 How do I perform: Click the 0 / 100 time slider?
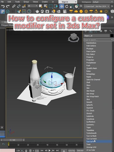[x=13, y=140]
